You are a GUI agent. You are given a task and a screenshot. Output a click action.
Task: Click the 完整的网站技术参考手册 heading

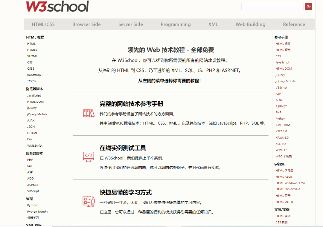coord(131,104)
